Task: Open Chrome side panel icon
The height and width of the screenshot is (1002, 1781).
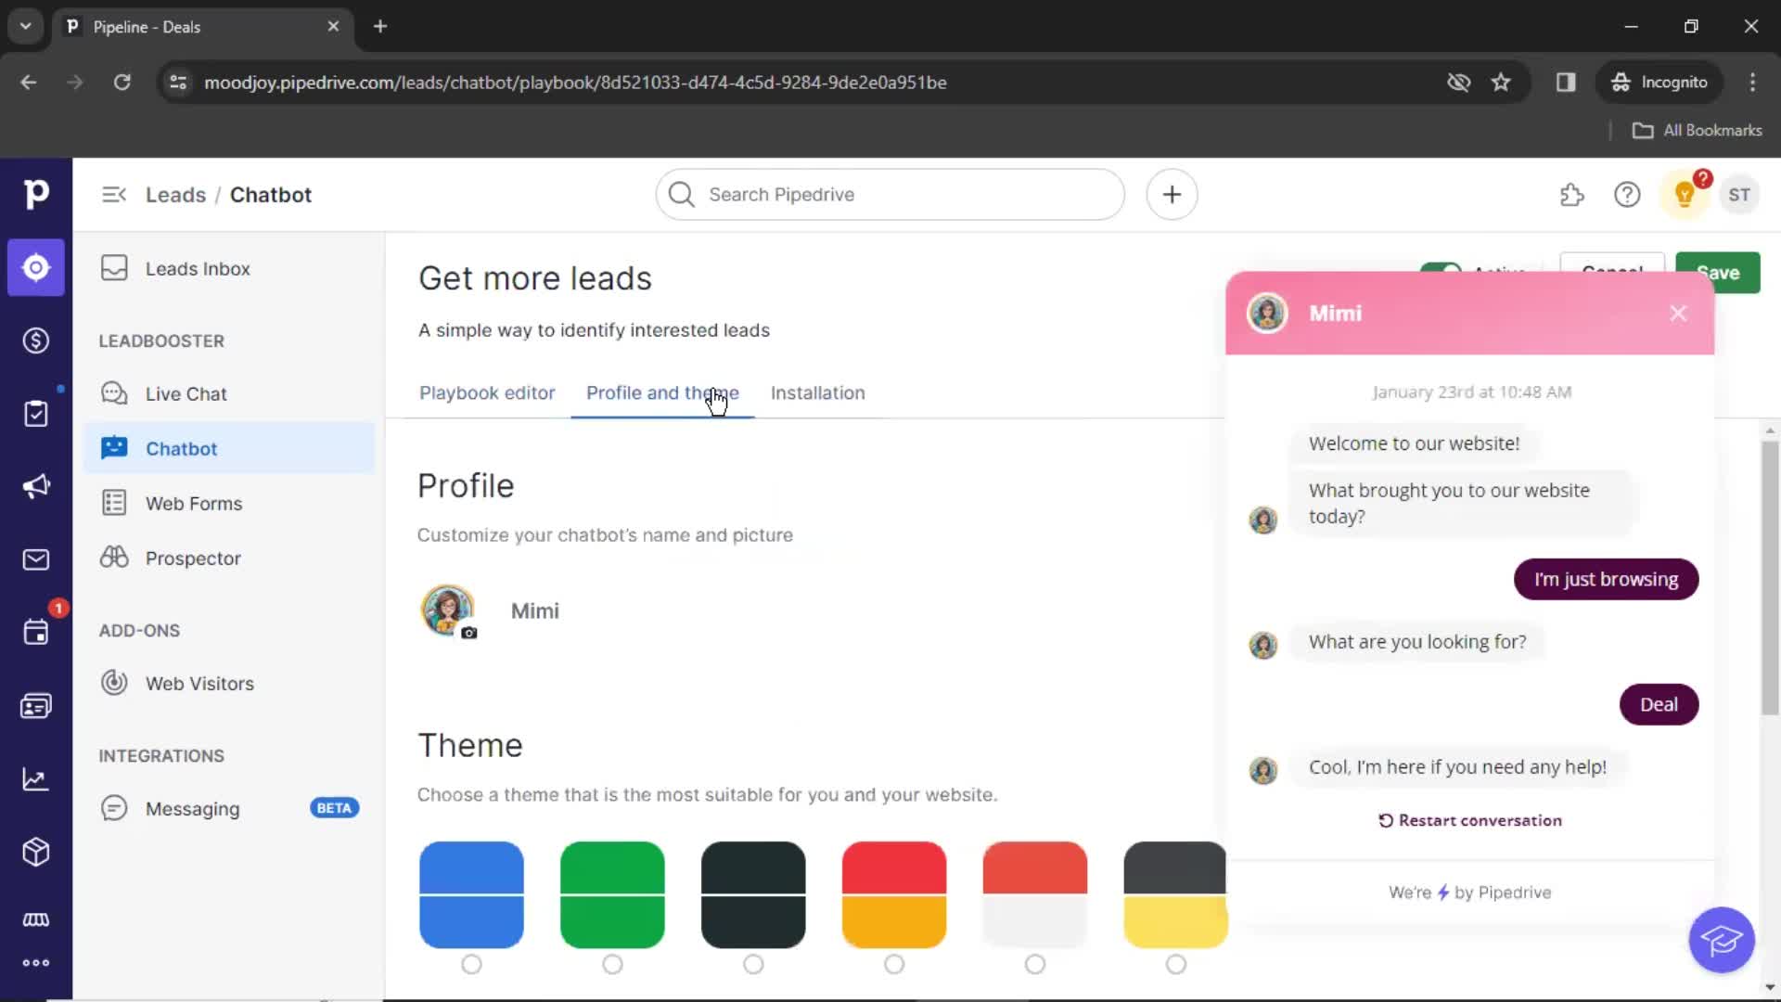Action: pos(1566,83)
